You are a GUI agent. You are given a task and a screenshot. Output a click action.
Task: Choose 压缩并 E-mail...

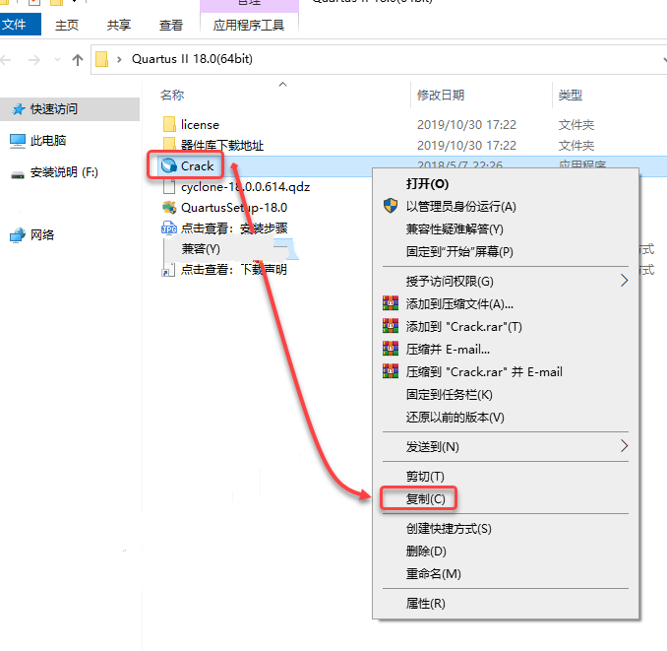pos(448,349)
